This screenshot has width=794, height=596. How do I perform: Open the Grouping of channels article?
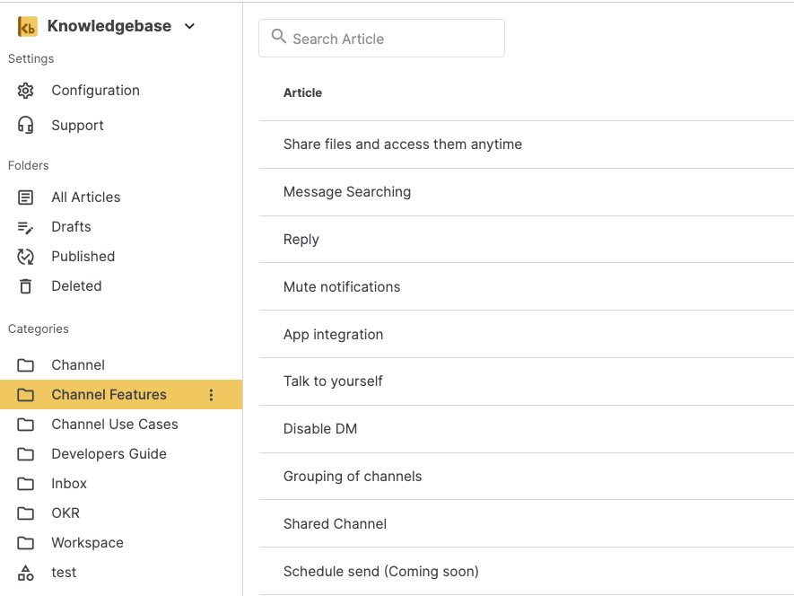point(353,477)
